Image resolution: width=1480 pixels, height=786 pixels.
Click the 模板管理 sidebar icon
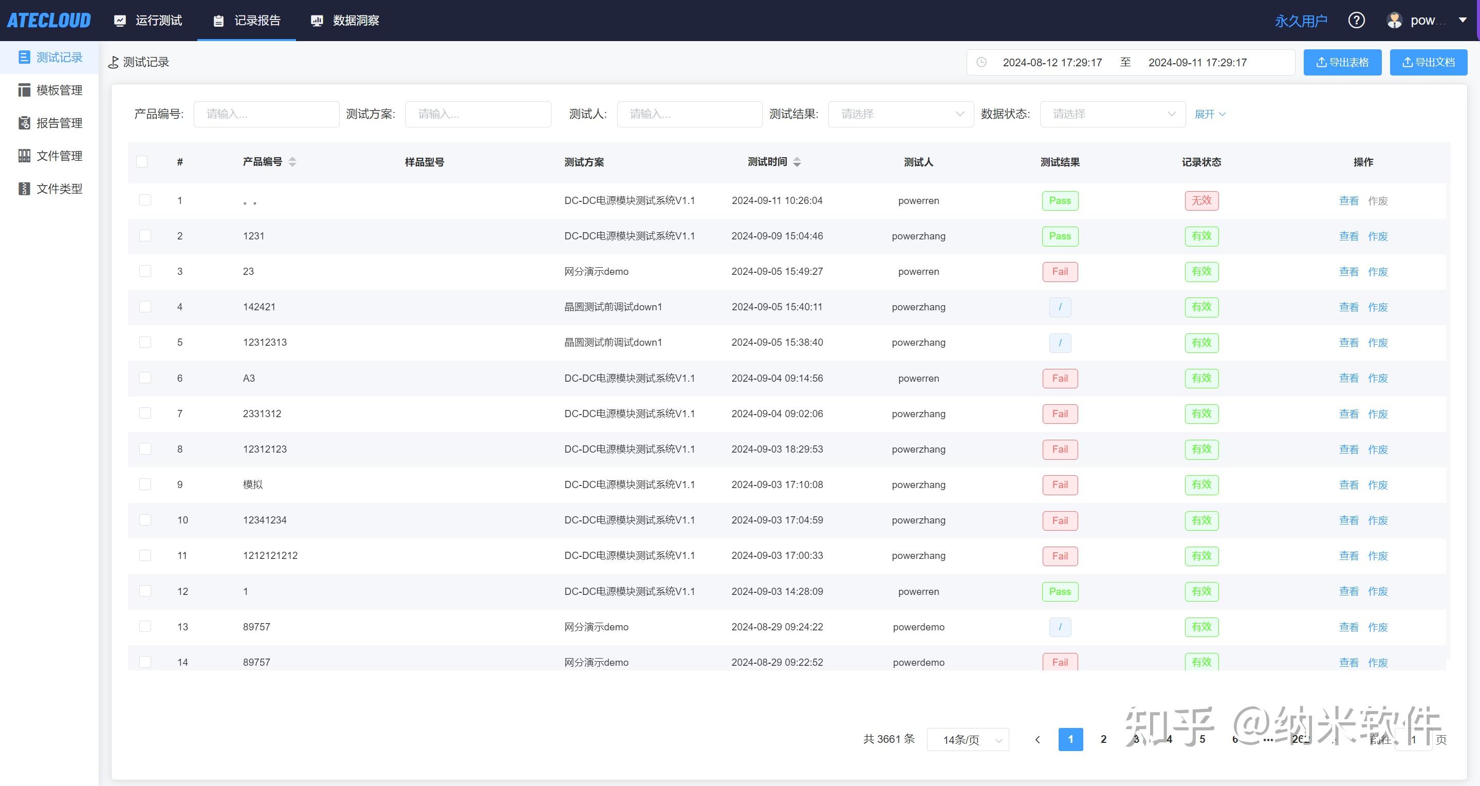(24, 90)
